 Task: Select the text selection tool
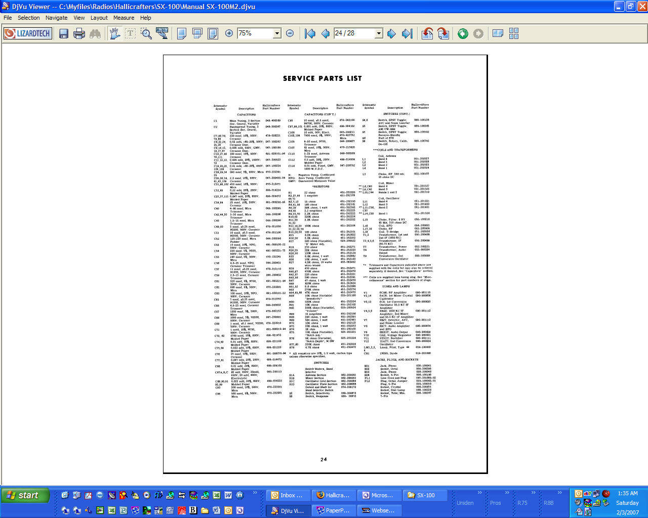(131, 33)
